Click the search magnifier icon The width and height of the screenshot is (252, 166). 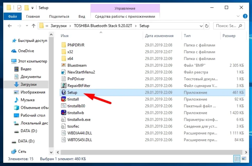coord(240,26)
